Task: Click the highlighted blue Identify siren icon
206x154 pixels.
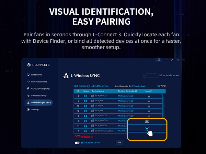Action: 147,129
